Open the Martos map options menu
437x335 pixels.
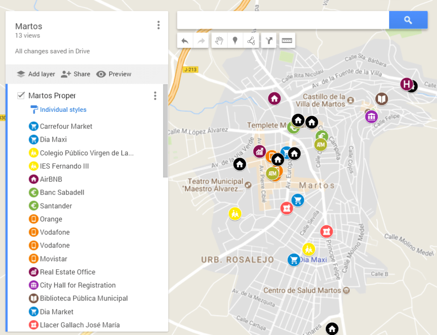pos(158,26)
